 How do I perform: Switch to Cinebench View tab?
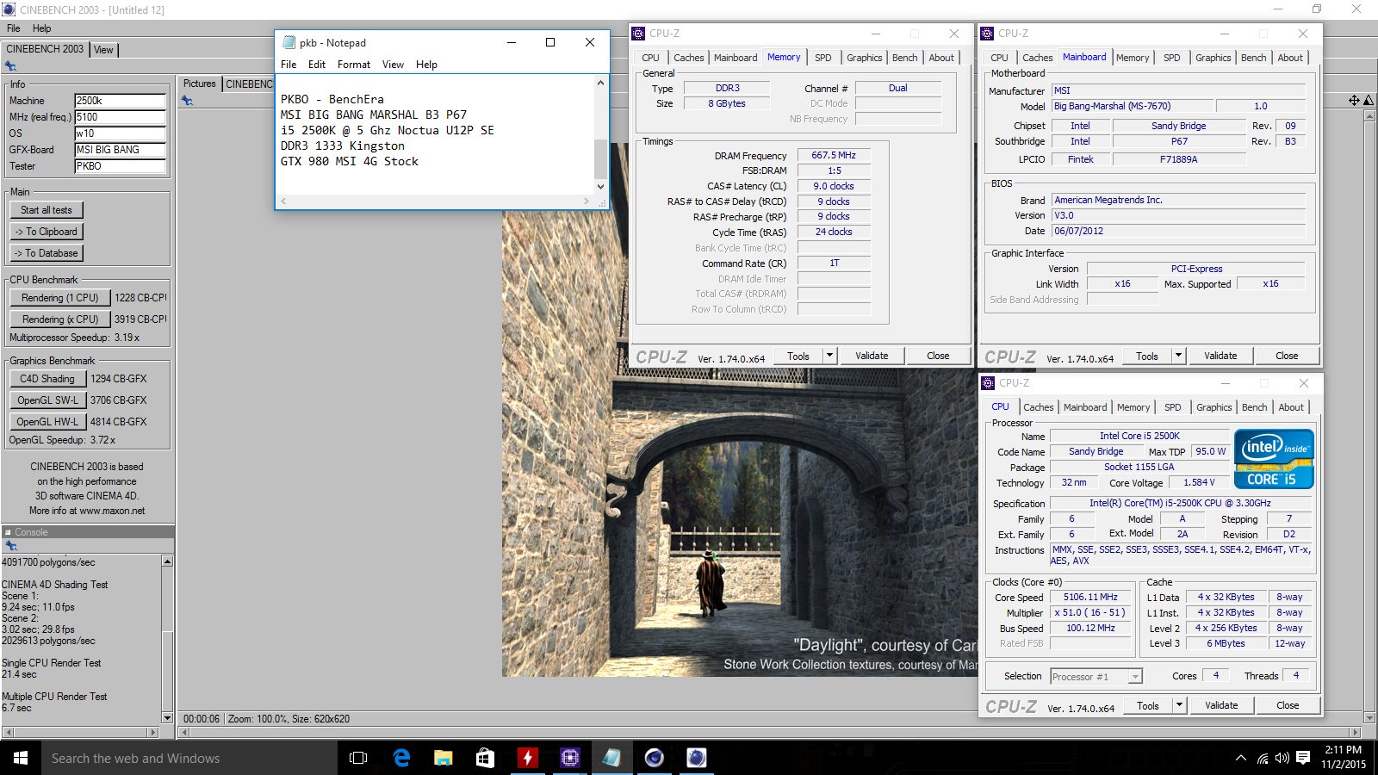pos(103,50)
